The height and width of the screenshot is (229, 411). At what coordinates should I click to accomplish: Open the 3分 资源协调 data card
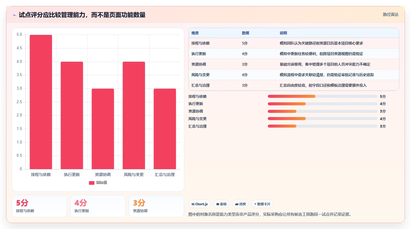(x=156, y=206)
